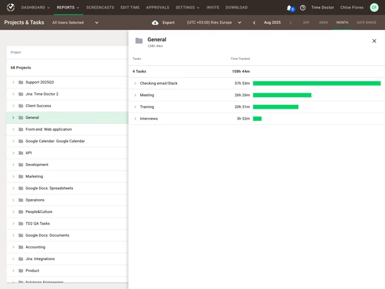Click the CF user avatar

point(374,7)
